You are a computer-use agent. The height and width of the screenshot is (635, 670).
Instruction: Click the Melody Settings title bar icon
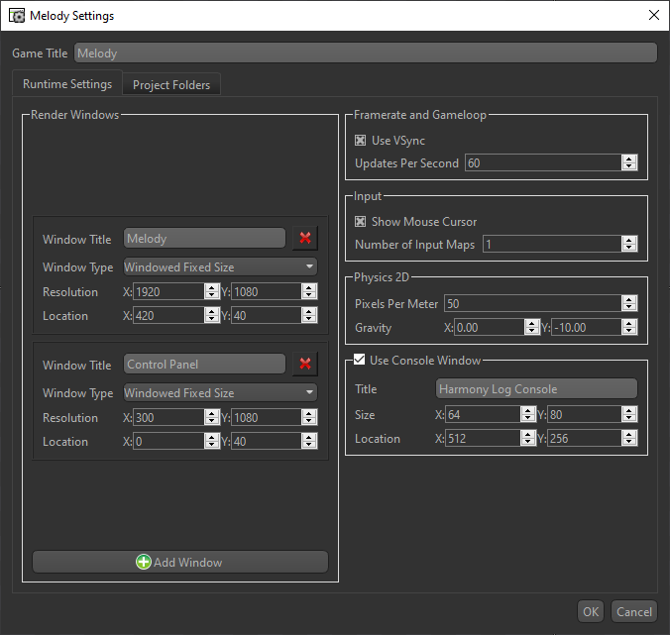tap(17, 16)
